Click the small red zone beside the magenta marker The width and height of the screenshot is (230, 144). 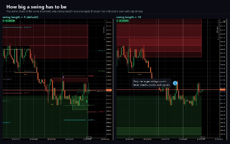70,80
